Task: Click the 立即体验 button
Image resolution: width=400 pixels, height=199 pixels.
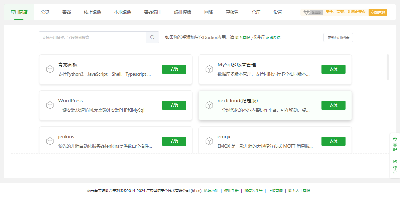Action: [x=378, y=12]
